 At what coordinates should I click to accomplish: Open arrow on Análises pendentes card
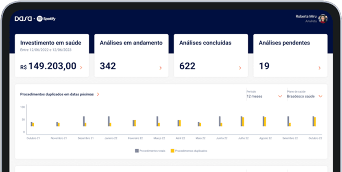pos(320,68)
